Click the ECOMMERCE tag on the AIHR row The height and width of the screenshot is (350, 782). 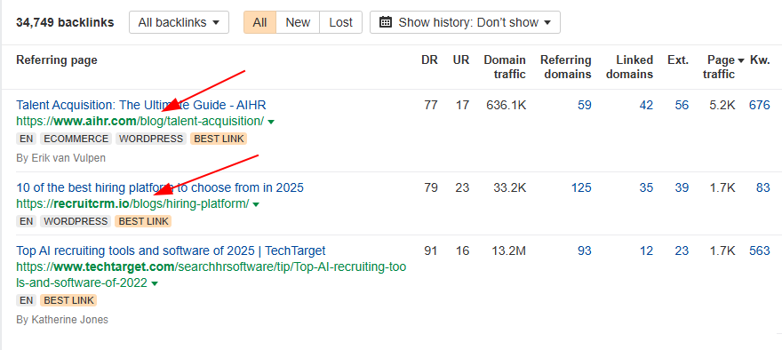76,139
